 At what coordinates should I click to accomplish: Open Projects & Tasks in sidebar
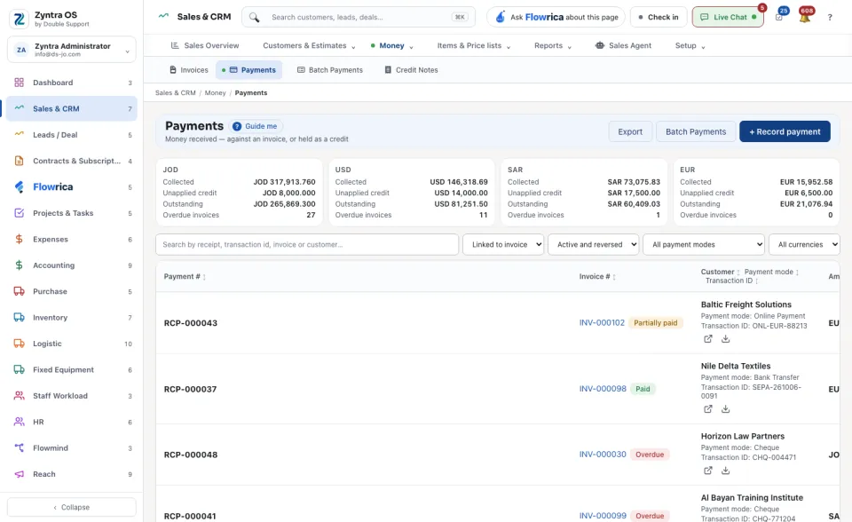tap(72, 213)
